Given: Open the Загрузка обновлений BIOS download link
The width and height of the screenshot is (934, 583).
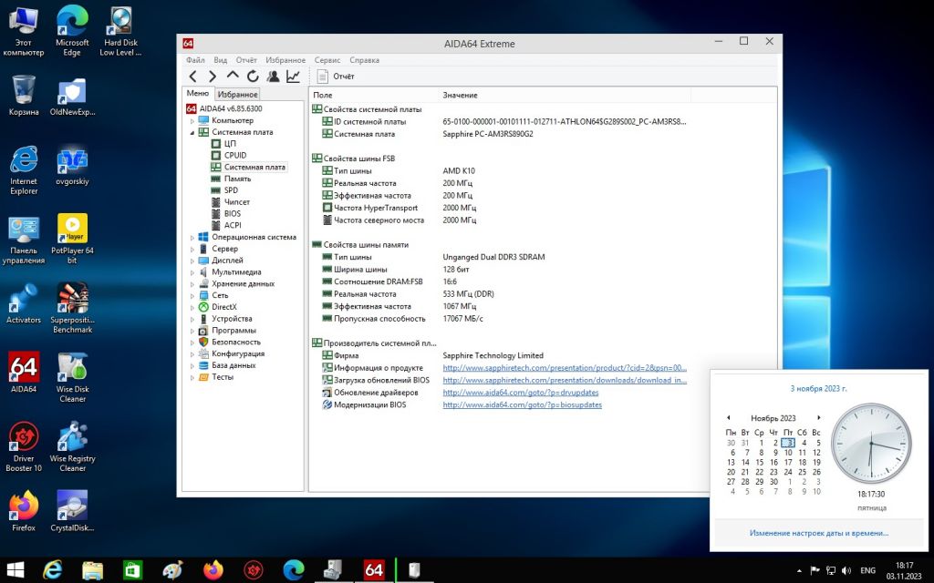Looking at the screenshot, I should [564, 380].
